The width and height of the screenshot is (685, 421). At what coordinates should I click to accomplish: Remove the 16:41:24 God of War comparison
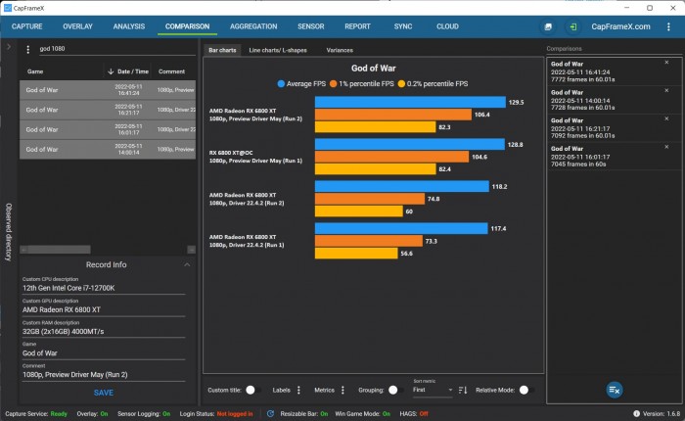pos(667,63)
